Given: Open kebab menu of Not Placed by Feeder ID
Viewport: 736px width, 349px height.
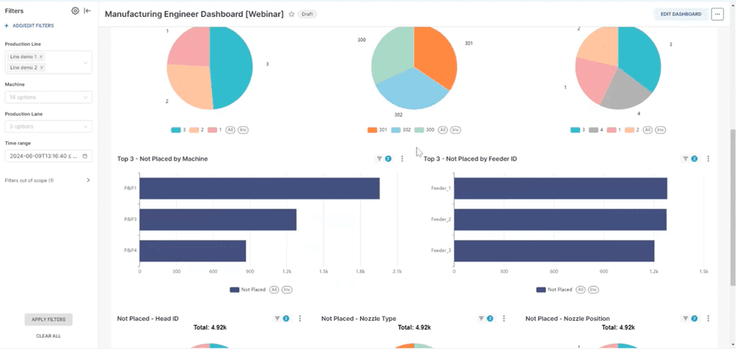Looking at the screenshot, I should click(708, 159).
